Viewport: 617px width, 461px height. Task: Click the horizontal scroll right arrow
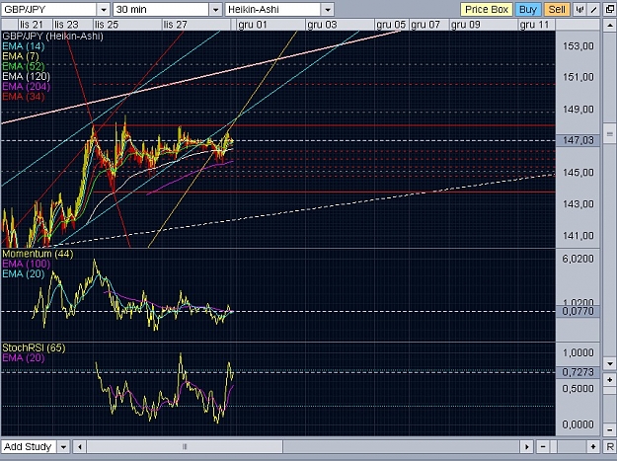[526, 447]
